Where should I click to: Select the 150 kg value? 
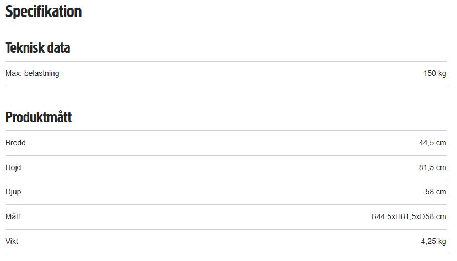tap(434, 74)
